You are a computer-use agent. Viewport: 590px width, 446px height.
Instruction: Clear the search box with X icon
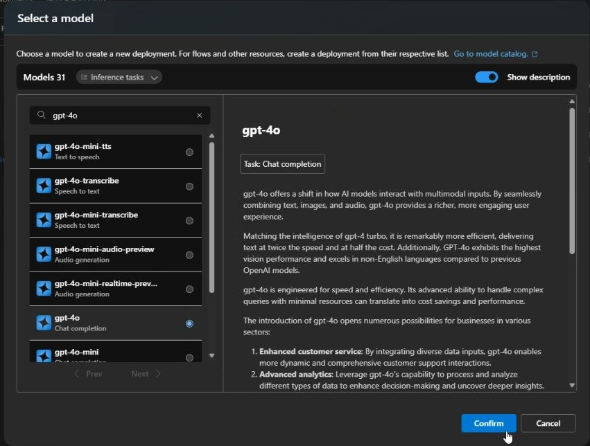click(x=200, y=116)
